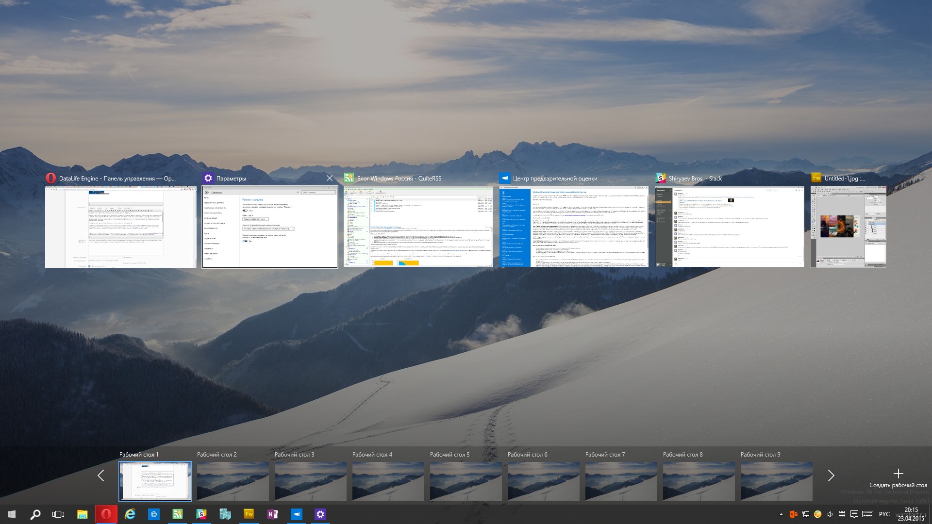Click the Opera icon on the taskbar
The width and height of the screenshot is (932, 524).
point(106,514)
